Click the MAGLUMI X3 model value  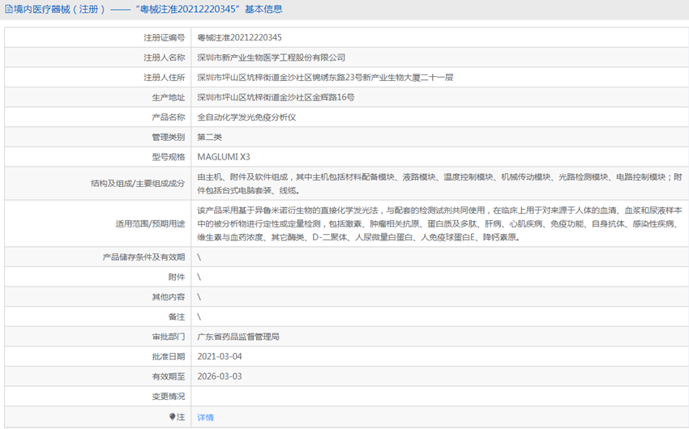click(224, 157)
